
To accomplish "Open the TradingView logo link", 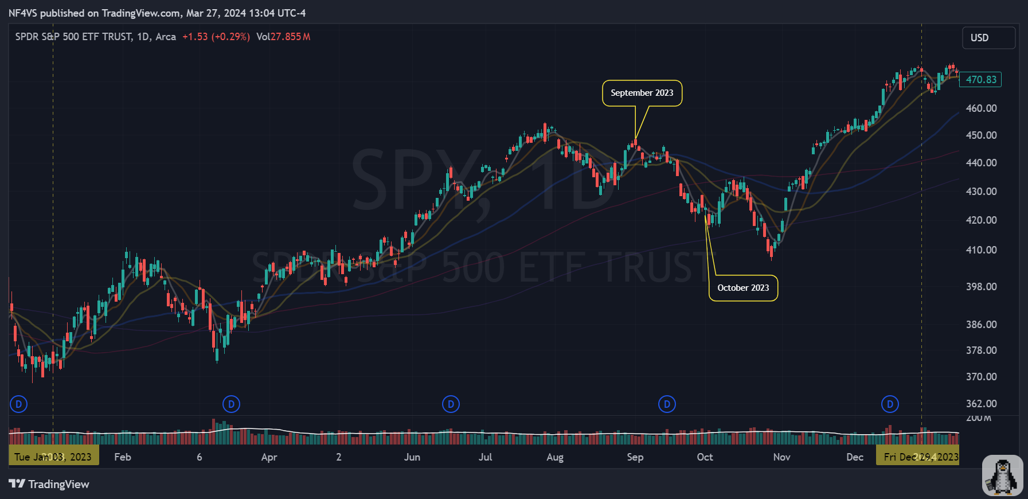I will 49,484.
